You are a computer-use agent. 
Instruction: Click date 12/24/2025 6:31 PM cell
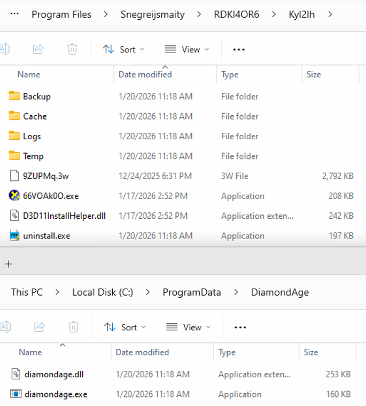155,176
